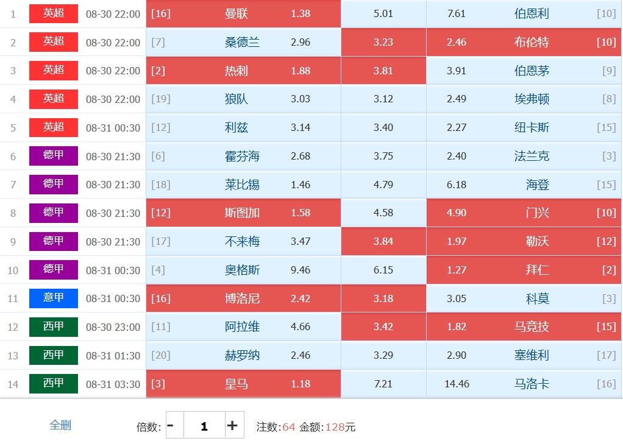Viewport: 623px width, 441px height.
Task: Toggle draw 3.18 in 博洛尼 row
Action: pyautogui.click(x=383, y=298)
